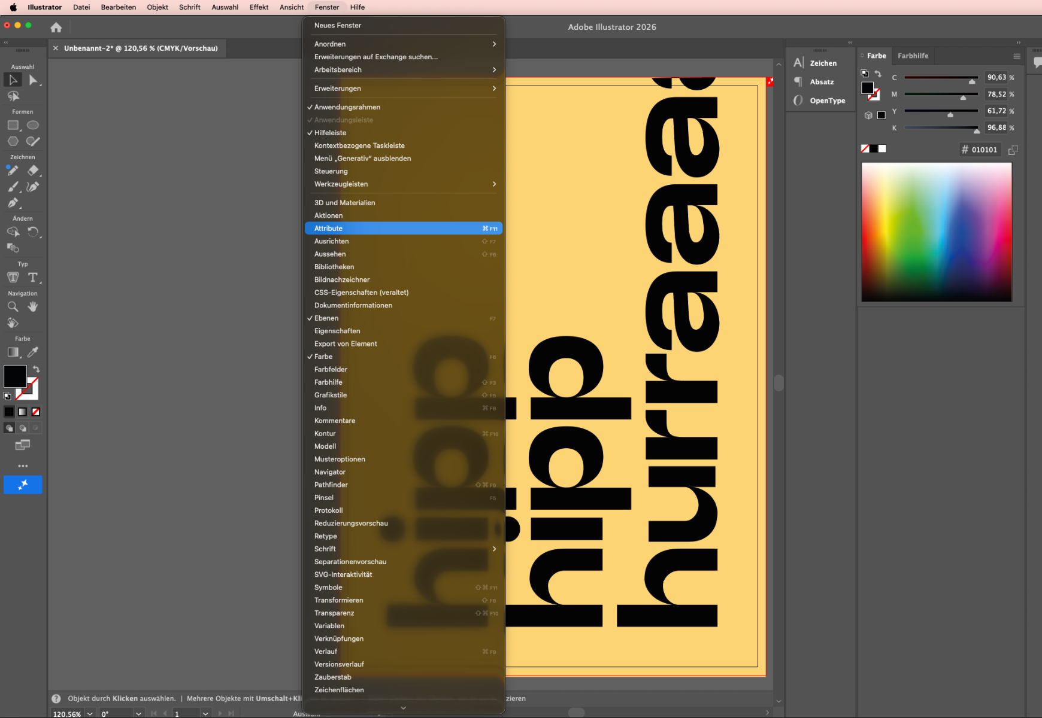Open the OpenType panel
Viewport: 1042px width, 718px height.
coord(819,101)
